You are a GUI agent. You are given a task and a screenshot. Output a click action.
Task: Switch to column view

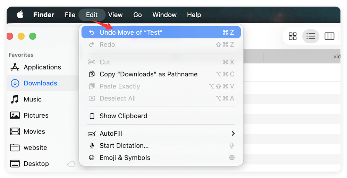329,36
